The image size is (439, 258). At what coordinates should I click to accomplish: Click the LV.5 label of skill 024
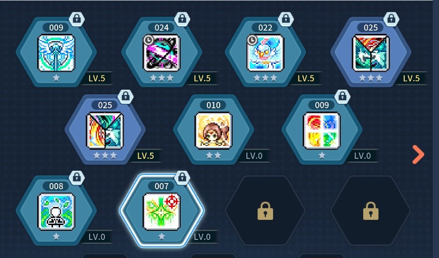[202, 78]
